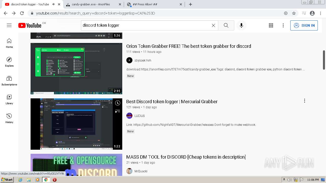
Task: Open Mercurial Grabber video title
Action: pyautogui.click(x=172, y=102)
